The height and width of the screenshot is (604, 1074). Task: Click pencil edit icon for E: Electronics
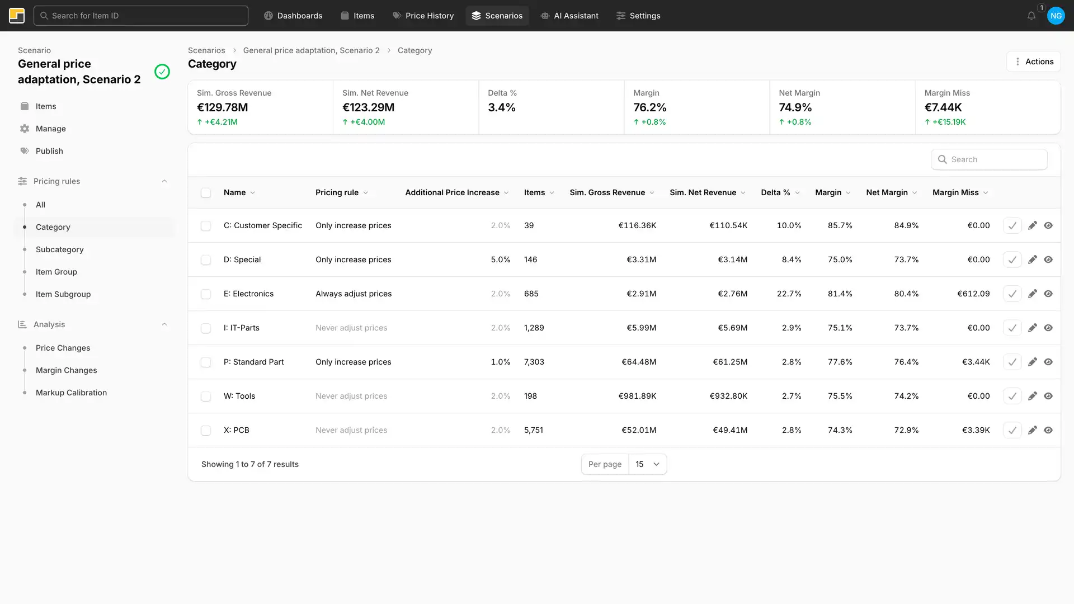(x=1032, y=294)
